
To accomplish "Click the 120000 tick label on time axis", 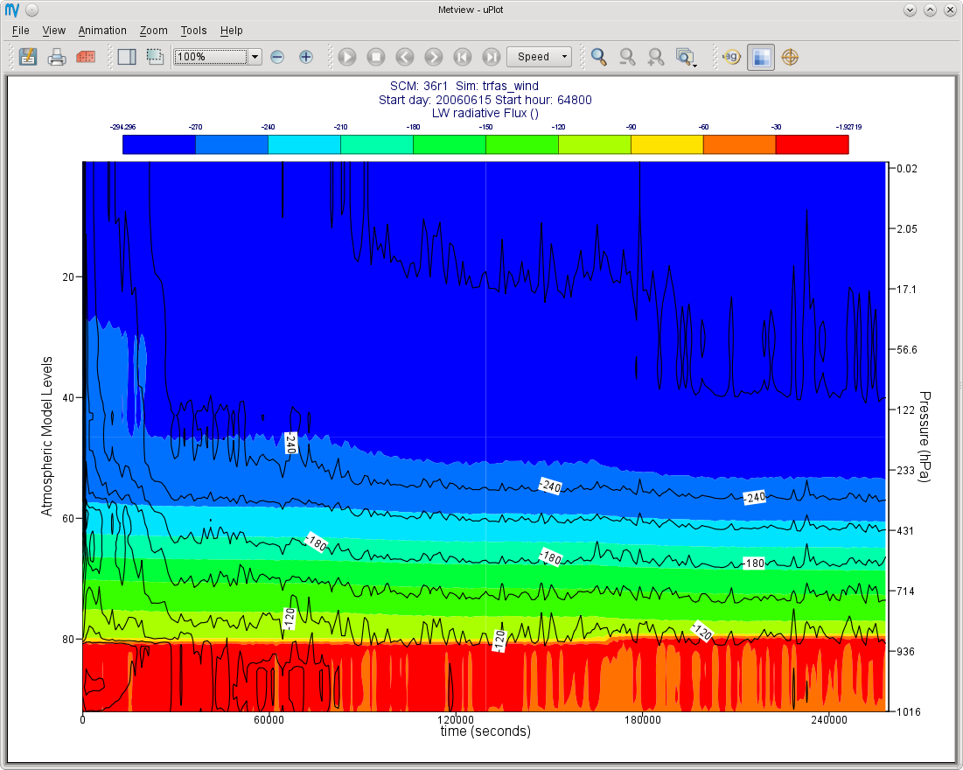I will [x=455, y=719].
